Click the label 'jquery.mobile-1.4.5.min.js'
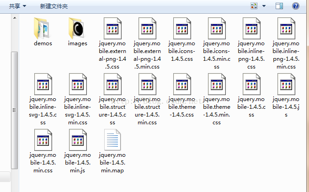Viewport: 309px width, 192px height. (77, 163)
